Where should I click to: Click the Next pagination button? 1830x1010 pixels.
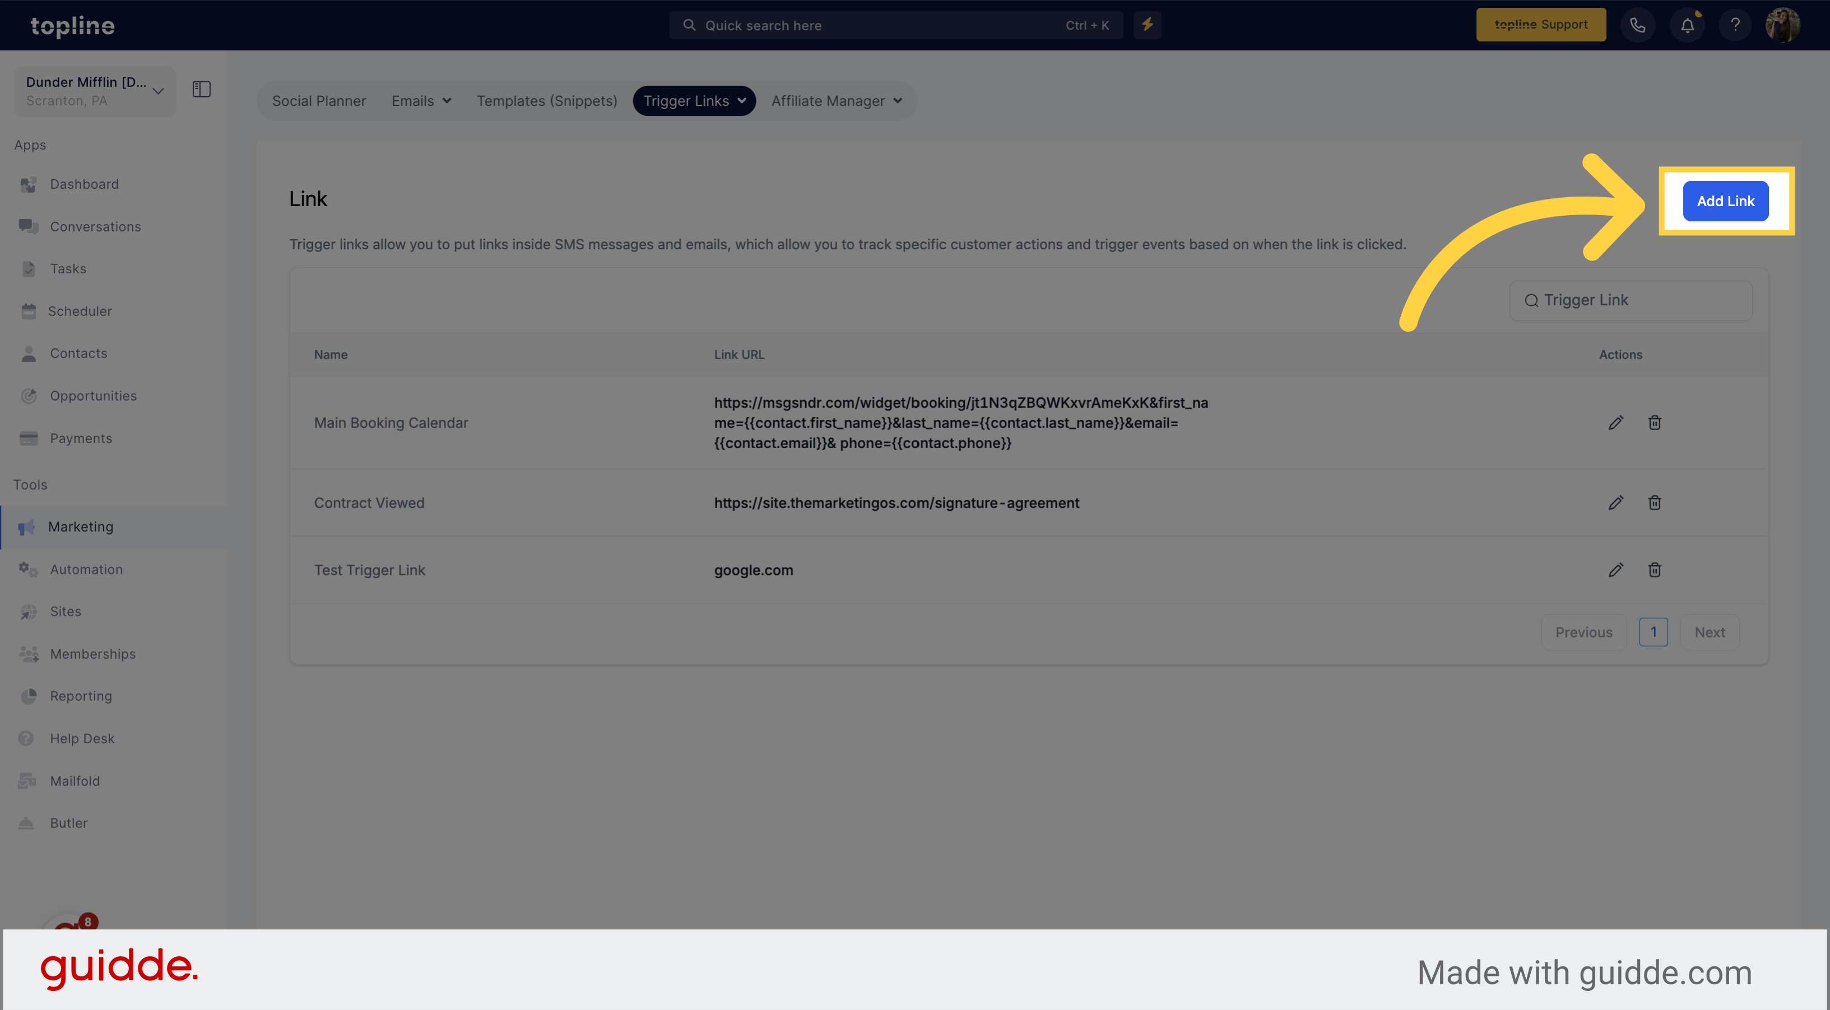pyautogui.click(x=1710, y=632)
